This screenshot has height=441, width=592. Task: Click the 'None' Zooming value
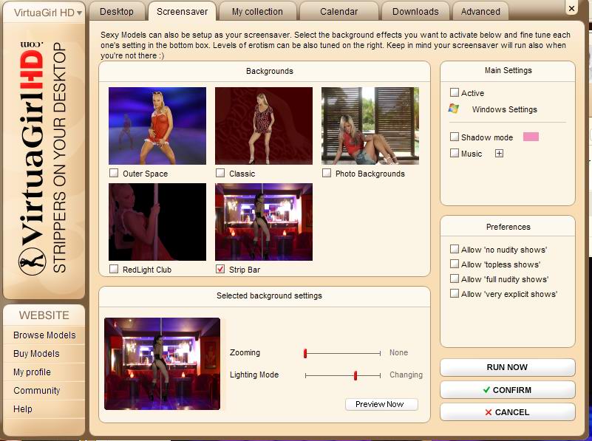pyautogui.click(x=398, y=352)
